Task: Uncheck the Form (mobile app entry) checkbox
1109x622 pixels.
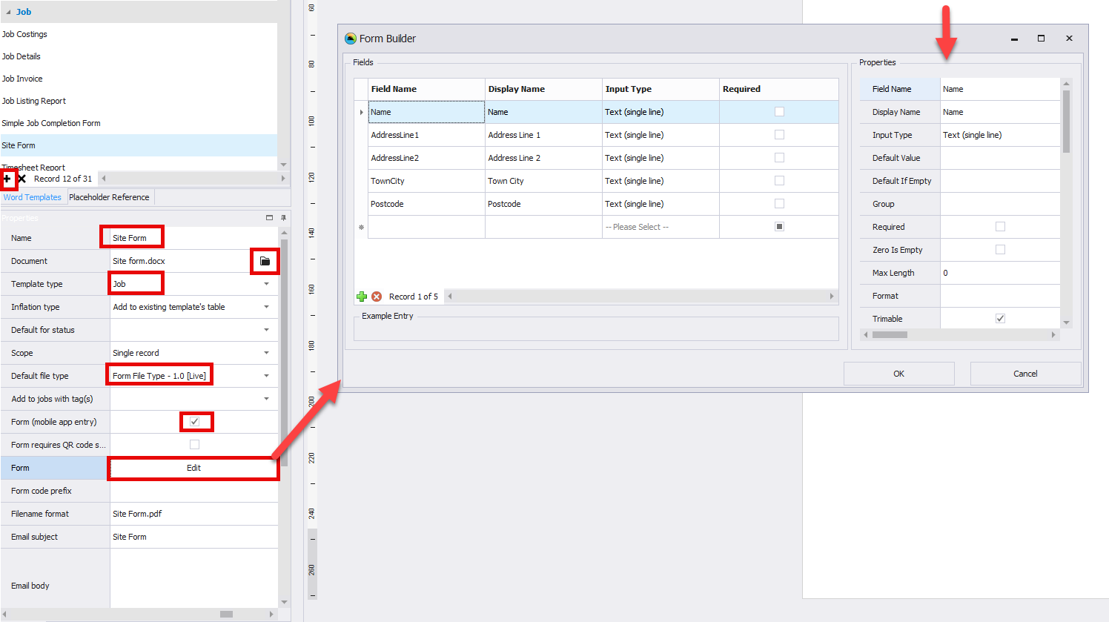Action: tap(194, 422)
